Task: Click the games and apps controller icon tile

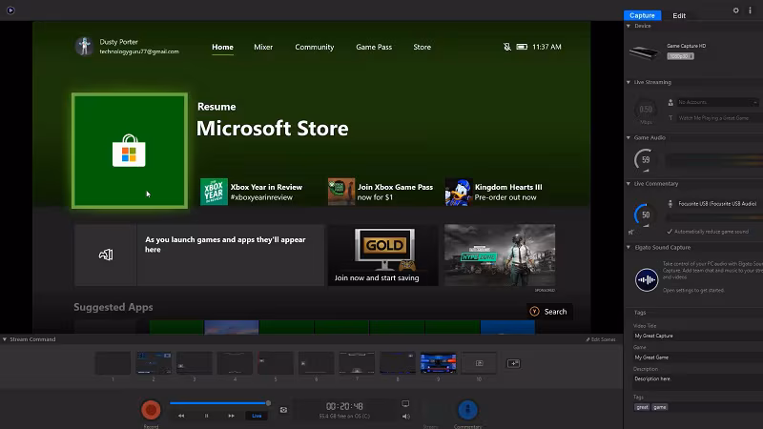Action: (x=106, y=255)
